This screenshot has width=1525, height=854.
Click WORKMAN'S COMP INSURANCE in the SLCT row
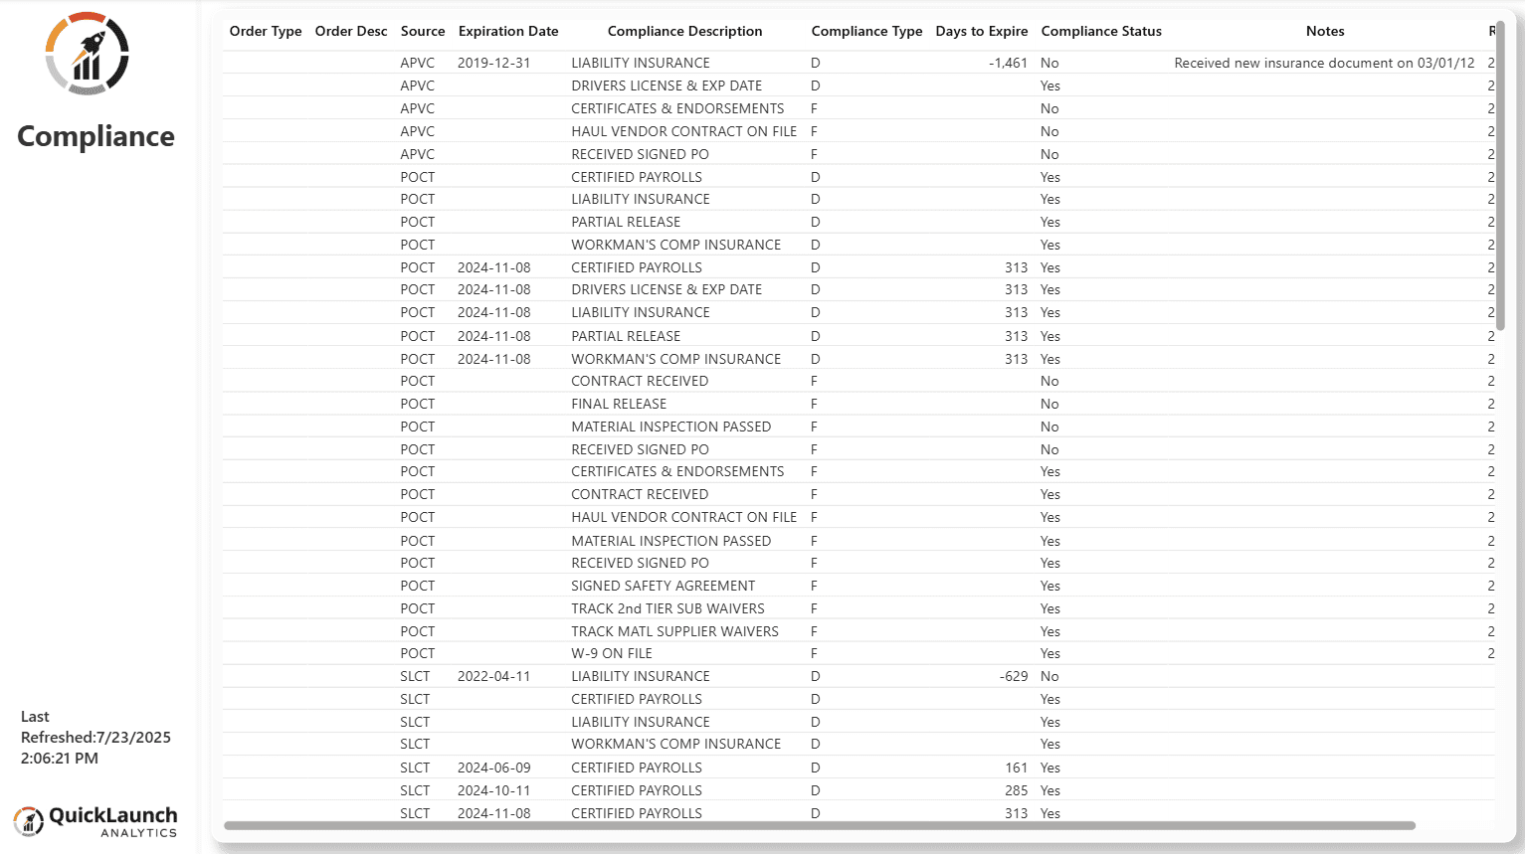(x=676, y=744)
